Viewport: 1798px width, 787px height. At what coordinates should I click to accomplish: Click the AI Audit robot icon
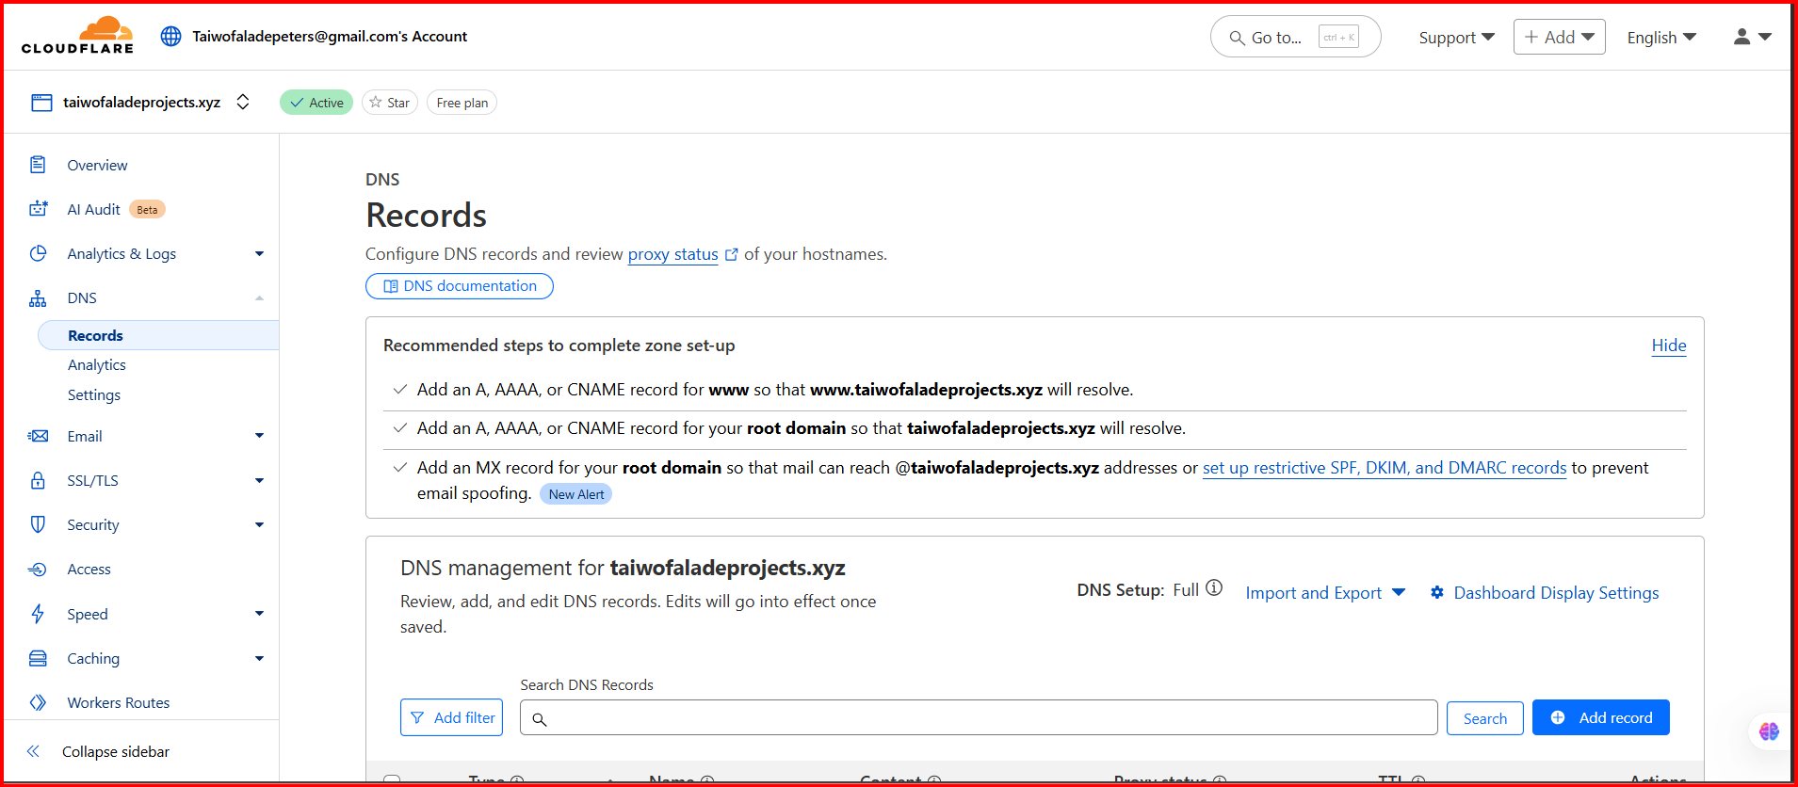[38, 209]
